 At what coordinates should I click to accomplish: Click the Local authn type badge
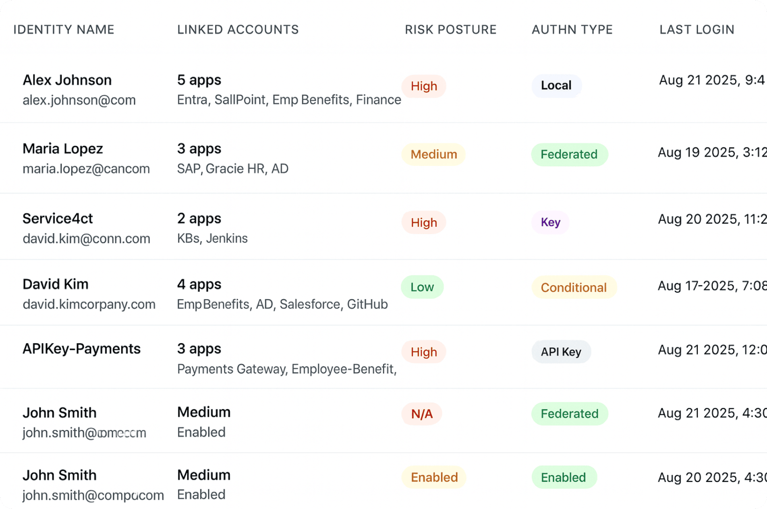(556, 85)
